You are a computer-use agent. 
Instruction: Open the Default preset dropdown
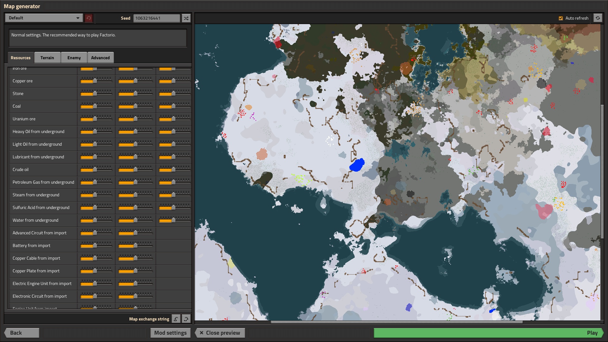tap(44, 18)
